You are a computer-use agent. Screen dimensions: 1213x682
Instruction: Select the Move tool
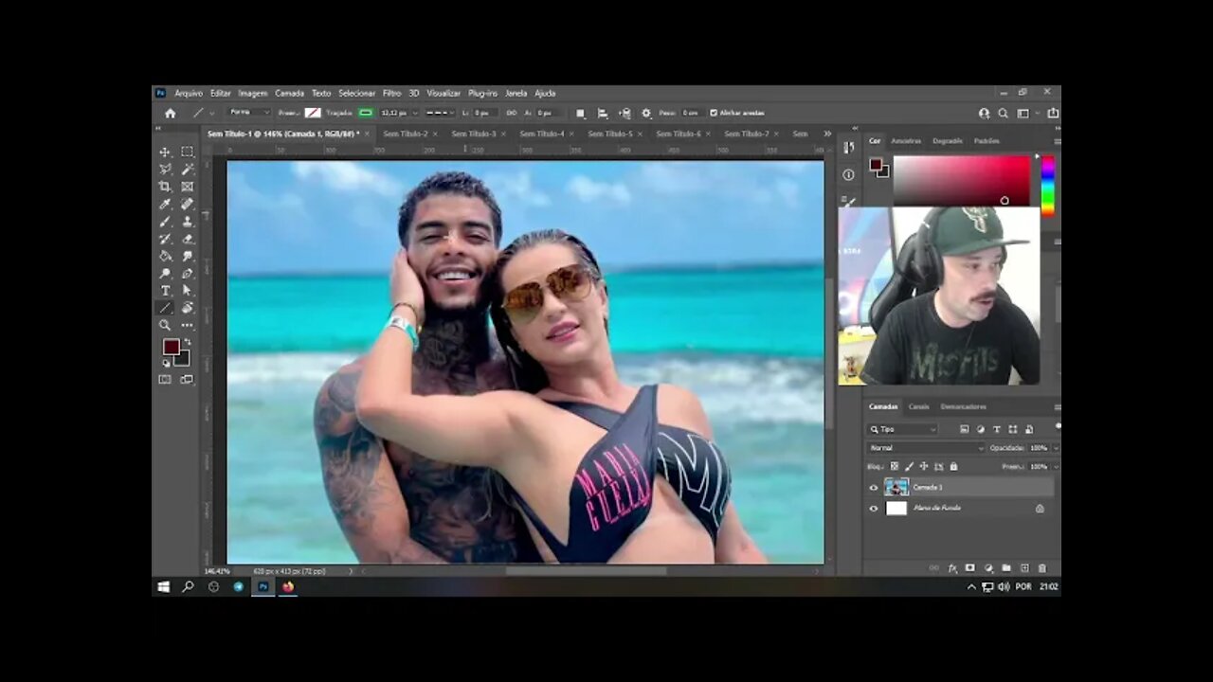165,152
